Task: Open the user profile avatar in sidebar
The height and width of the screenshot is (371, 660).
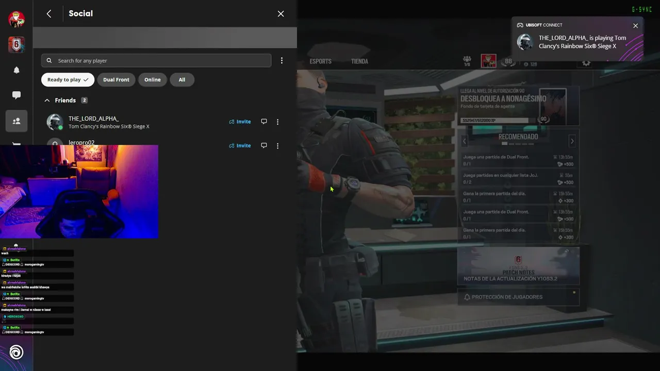Action: [16, 19]
